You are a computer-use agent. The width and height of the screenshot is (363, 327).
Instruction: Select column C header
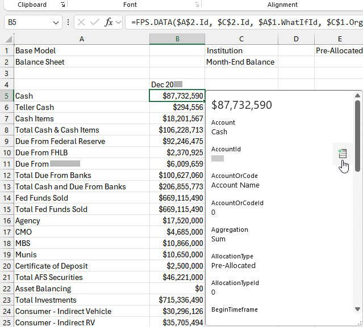pyautogui.click(x=241, y=39)
